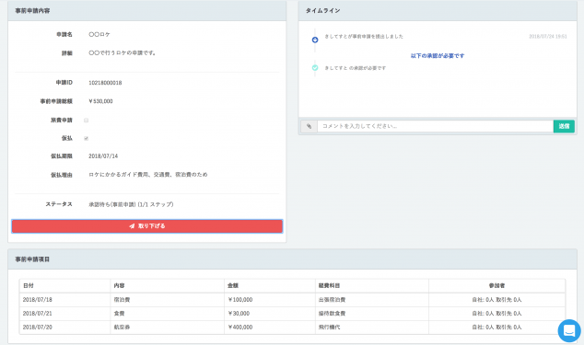
Task: Click 以下の承認が必要です link text
Action: click(438, 56)
